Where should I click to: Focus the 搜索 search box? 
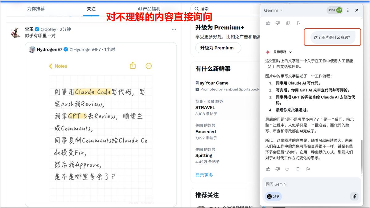coord(225,9)
